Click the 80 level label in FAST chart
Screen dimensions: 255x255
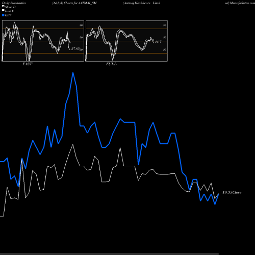81,25
